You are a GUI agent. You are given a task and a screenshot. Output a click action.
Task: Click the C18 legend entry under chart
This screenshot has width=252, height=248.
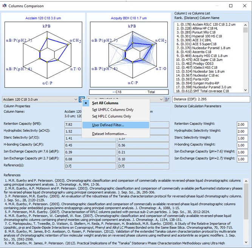[117, 92]
